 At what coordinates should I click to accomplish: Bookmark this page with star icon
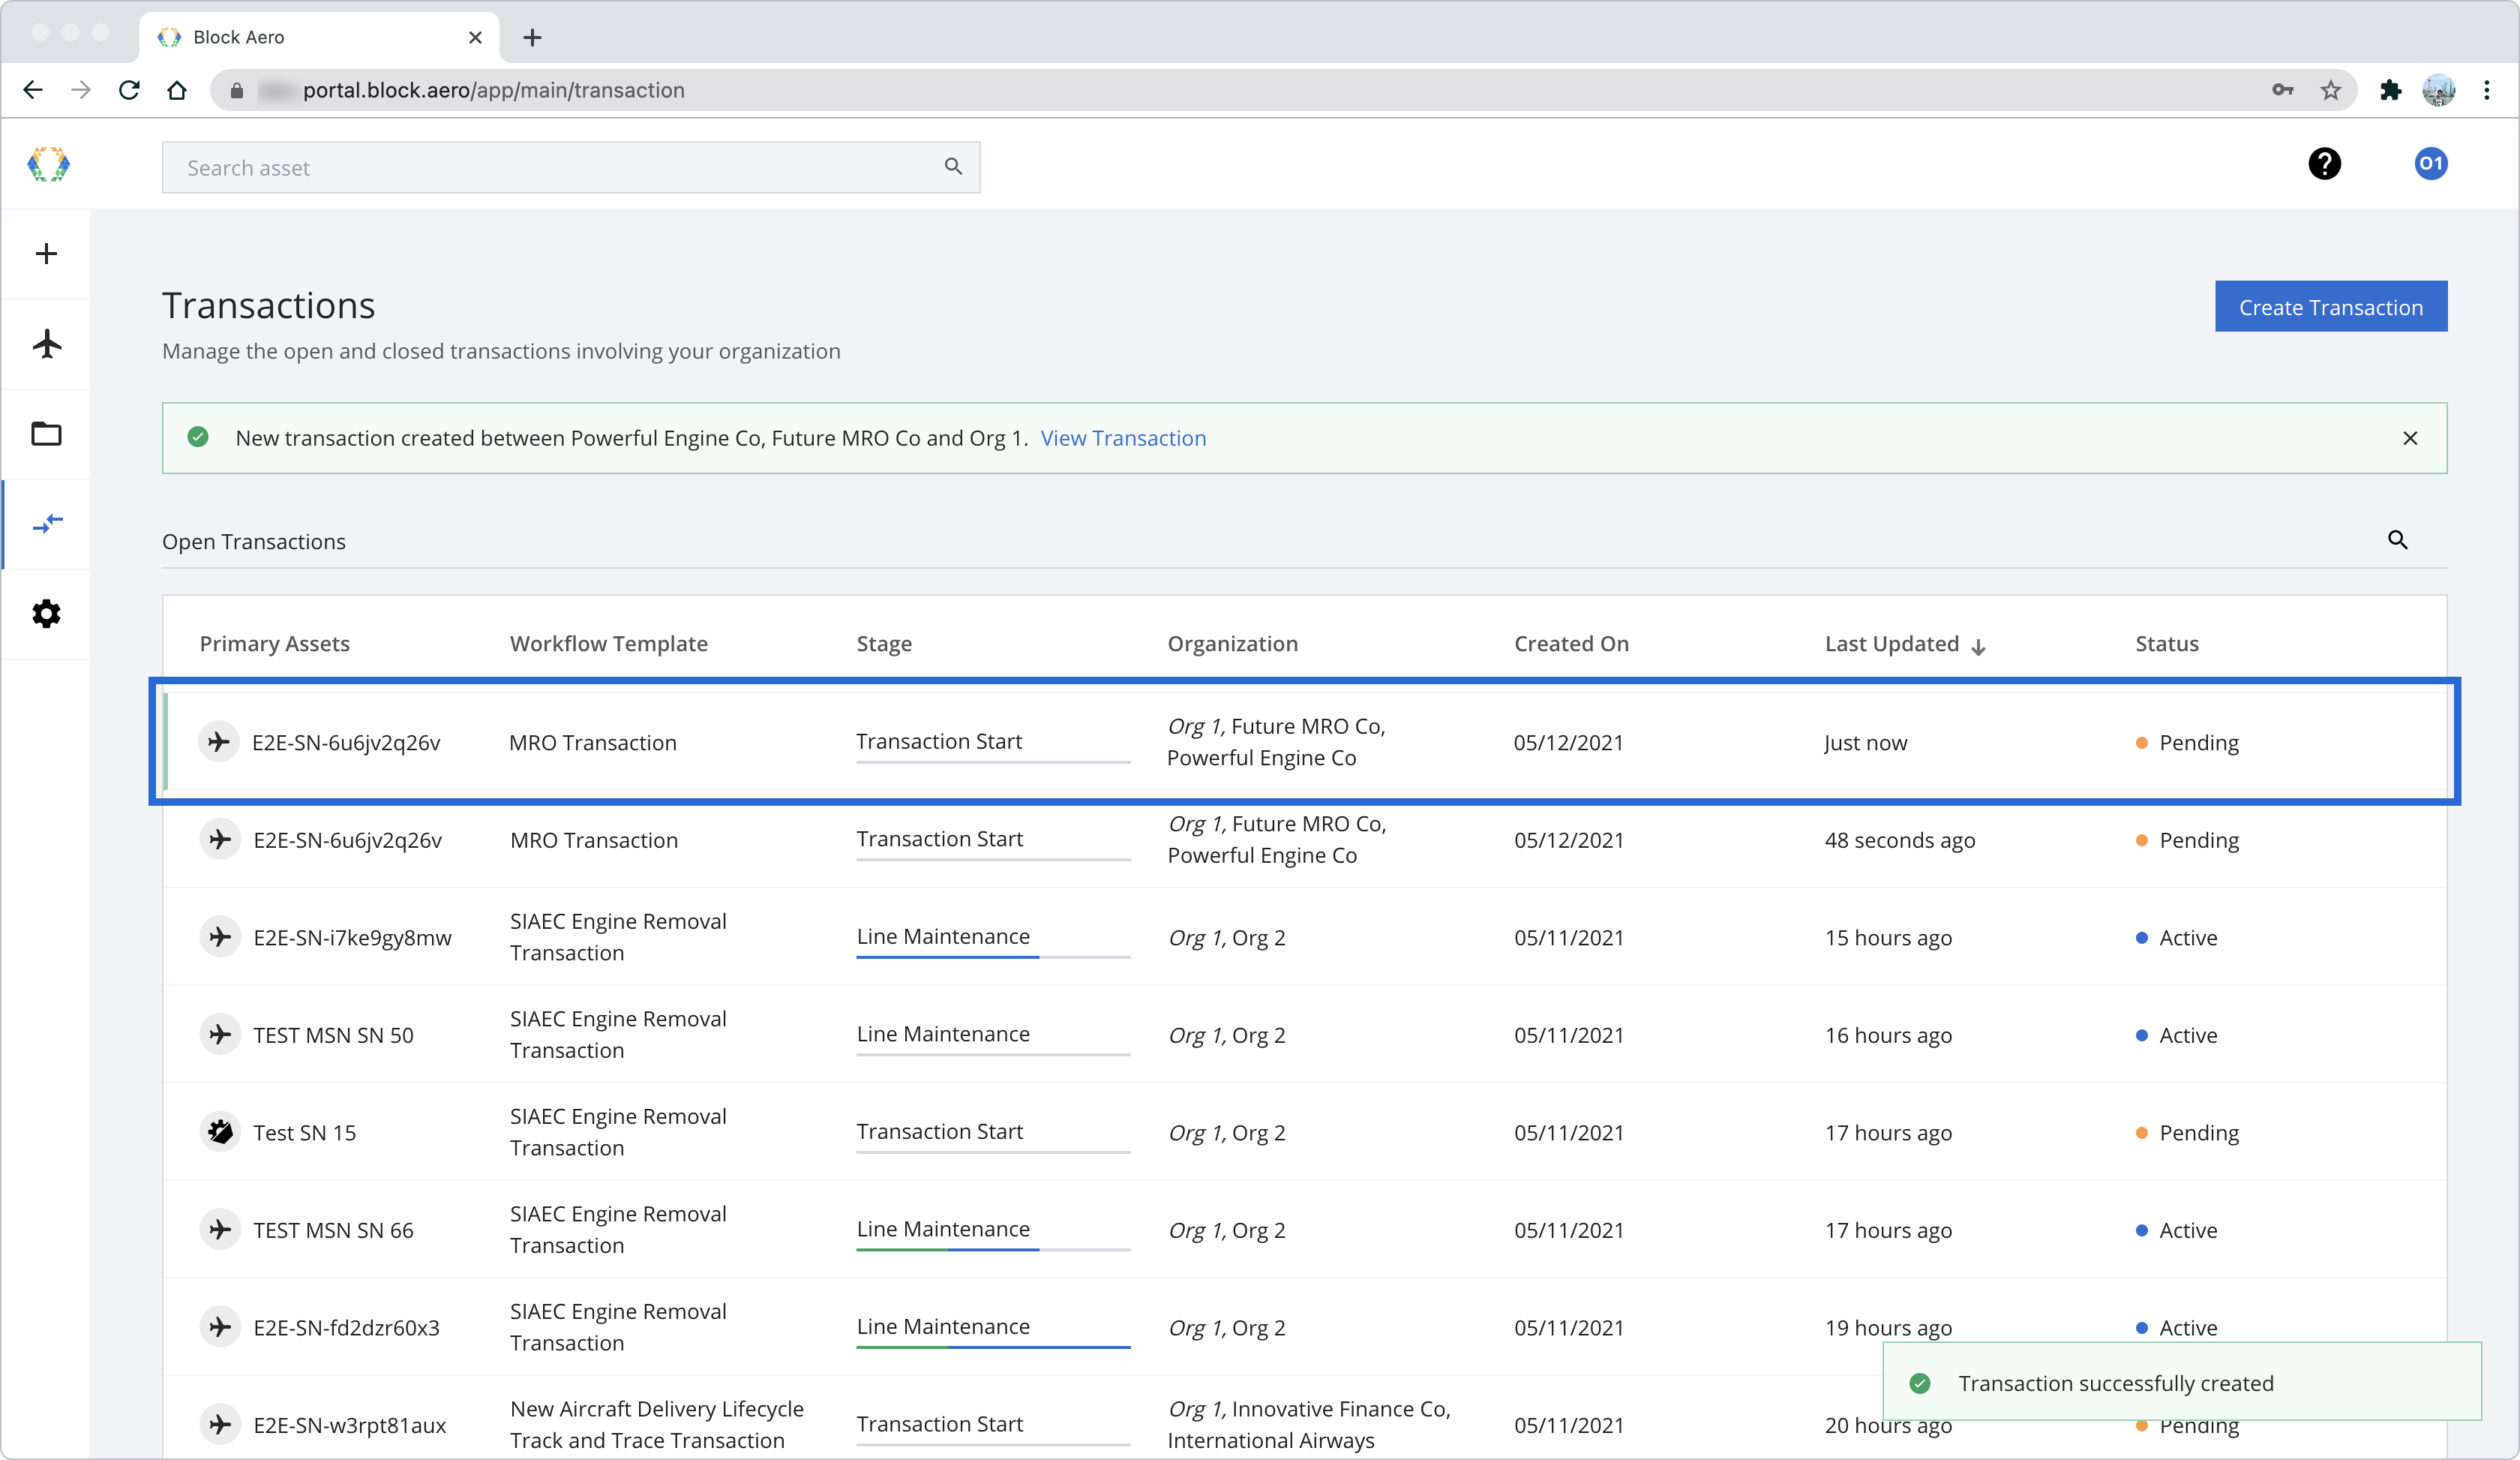coord(2330,90)
